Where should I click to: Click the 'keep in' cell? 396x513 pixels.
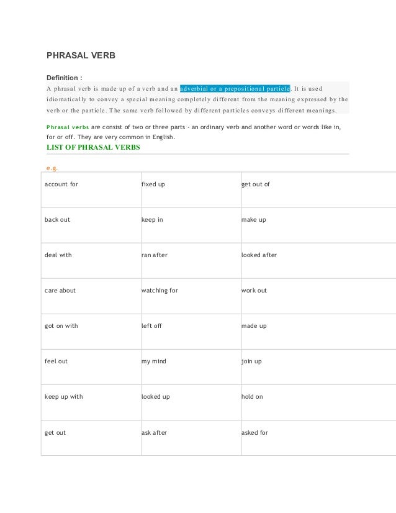coord(191,225)
